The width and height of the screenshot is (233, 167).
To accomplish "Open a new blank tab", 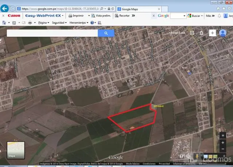I will (x=165, y=9).
